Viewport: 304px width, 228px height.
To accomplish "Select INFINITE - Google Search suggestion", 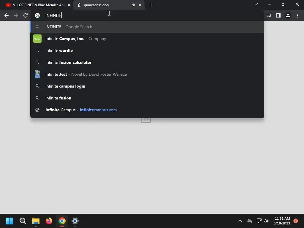I will coord(147,27).
